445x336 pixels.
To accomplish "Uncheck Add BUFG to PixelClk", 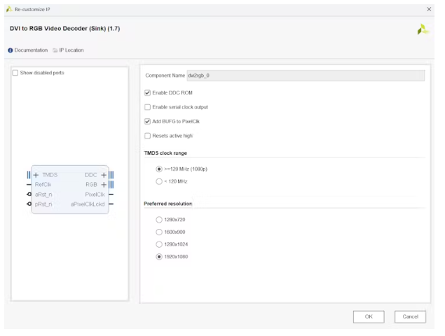I will (x=147, y=121).
